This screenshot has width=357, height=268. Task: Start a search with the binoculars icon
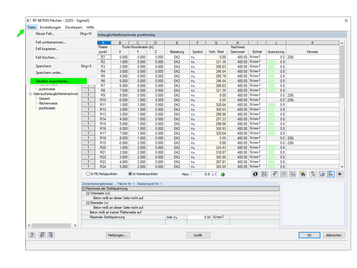302,174
